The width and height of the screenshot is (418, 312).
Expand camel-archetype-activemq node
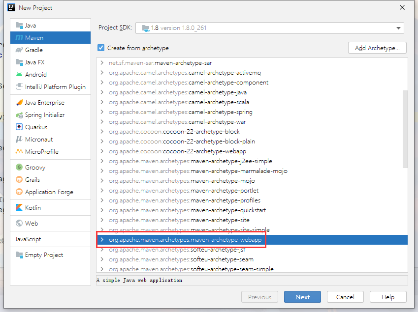(x=102, y=73)
